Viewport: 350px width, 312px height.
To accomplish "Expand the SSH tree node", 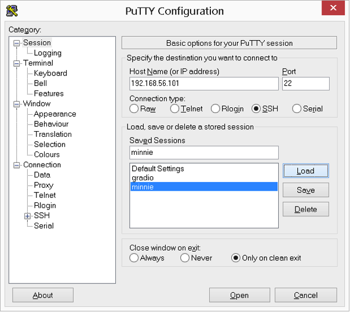I will click(x=27, y=216).
